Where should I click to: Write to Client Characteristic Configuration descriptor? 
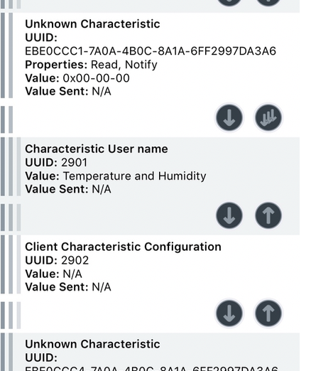[x=268, y=313]
